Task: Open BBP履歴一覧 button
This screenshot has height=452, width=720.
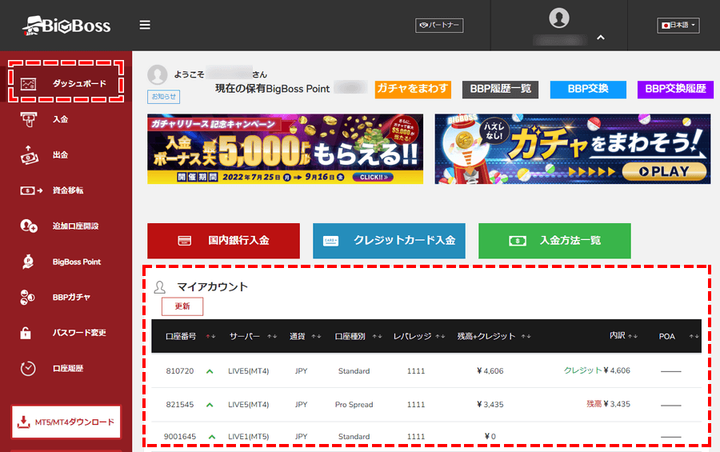Action: pos(501,89)
